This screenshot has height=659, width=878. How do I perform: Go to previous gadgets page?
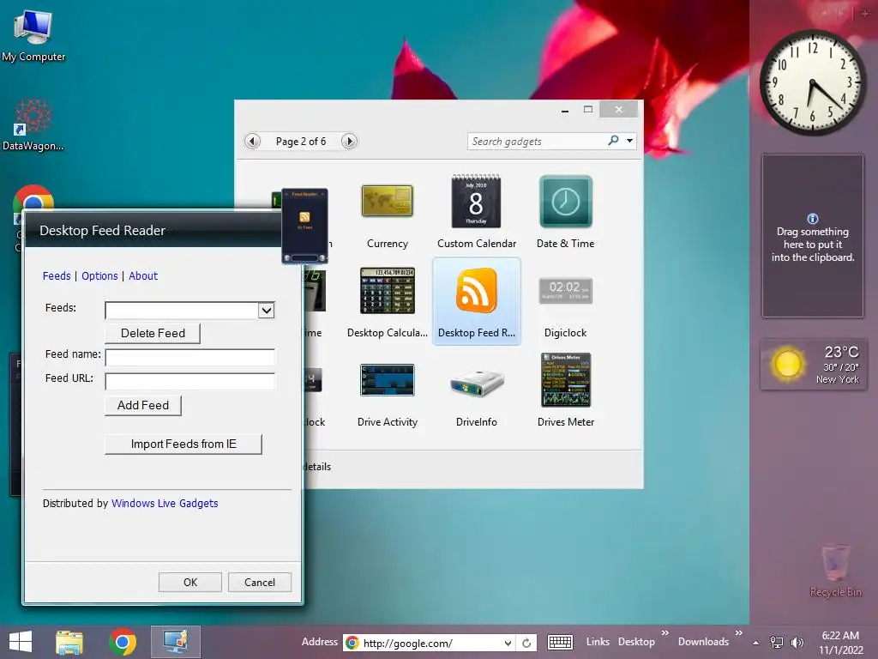click(x=253, y=142)
